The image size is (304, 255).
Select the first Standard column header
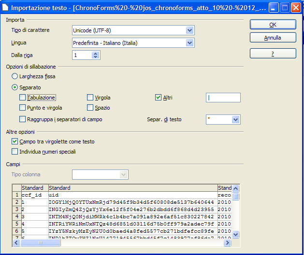coord(35,188)
